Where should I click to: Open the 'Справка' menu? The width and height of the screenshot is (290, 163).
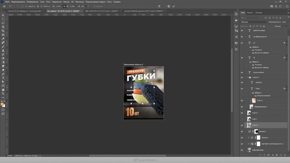click(x=117, y=2)
